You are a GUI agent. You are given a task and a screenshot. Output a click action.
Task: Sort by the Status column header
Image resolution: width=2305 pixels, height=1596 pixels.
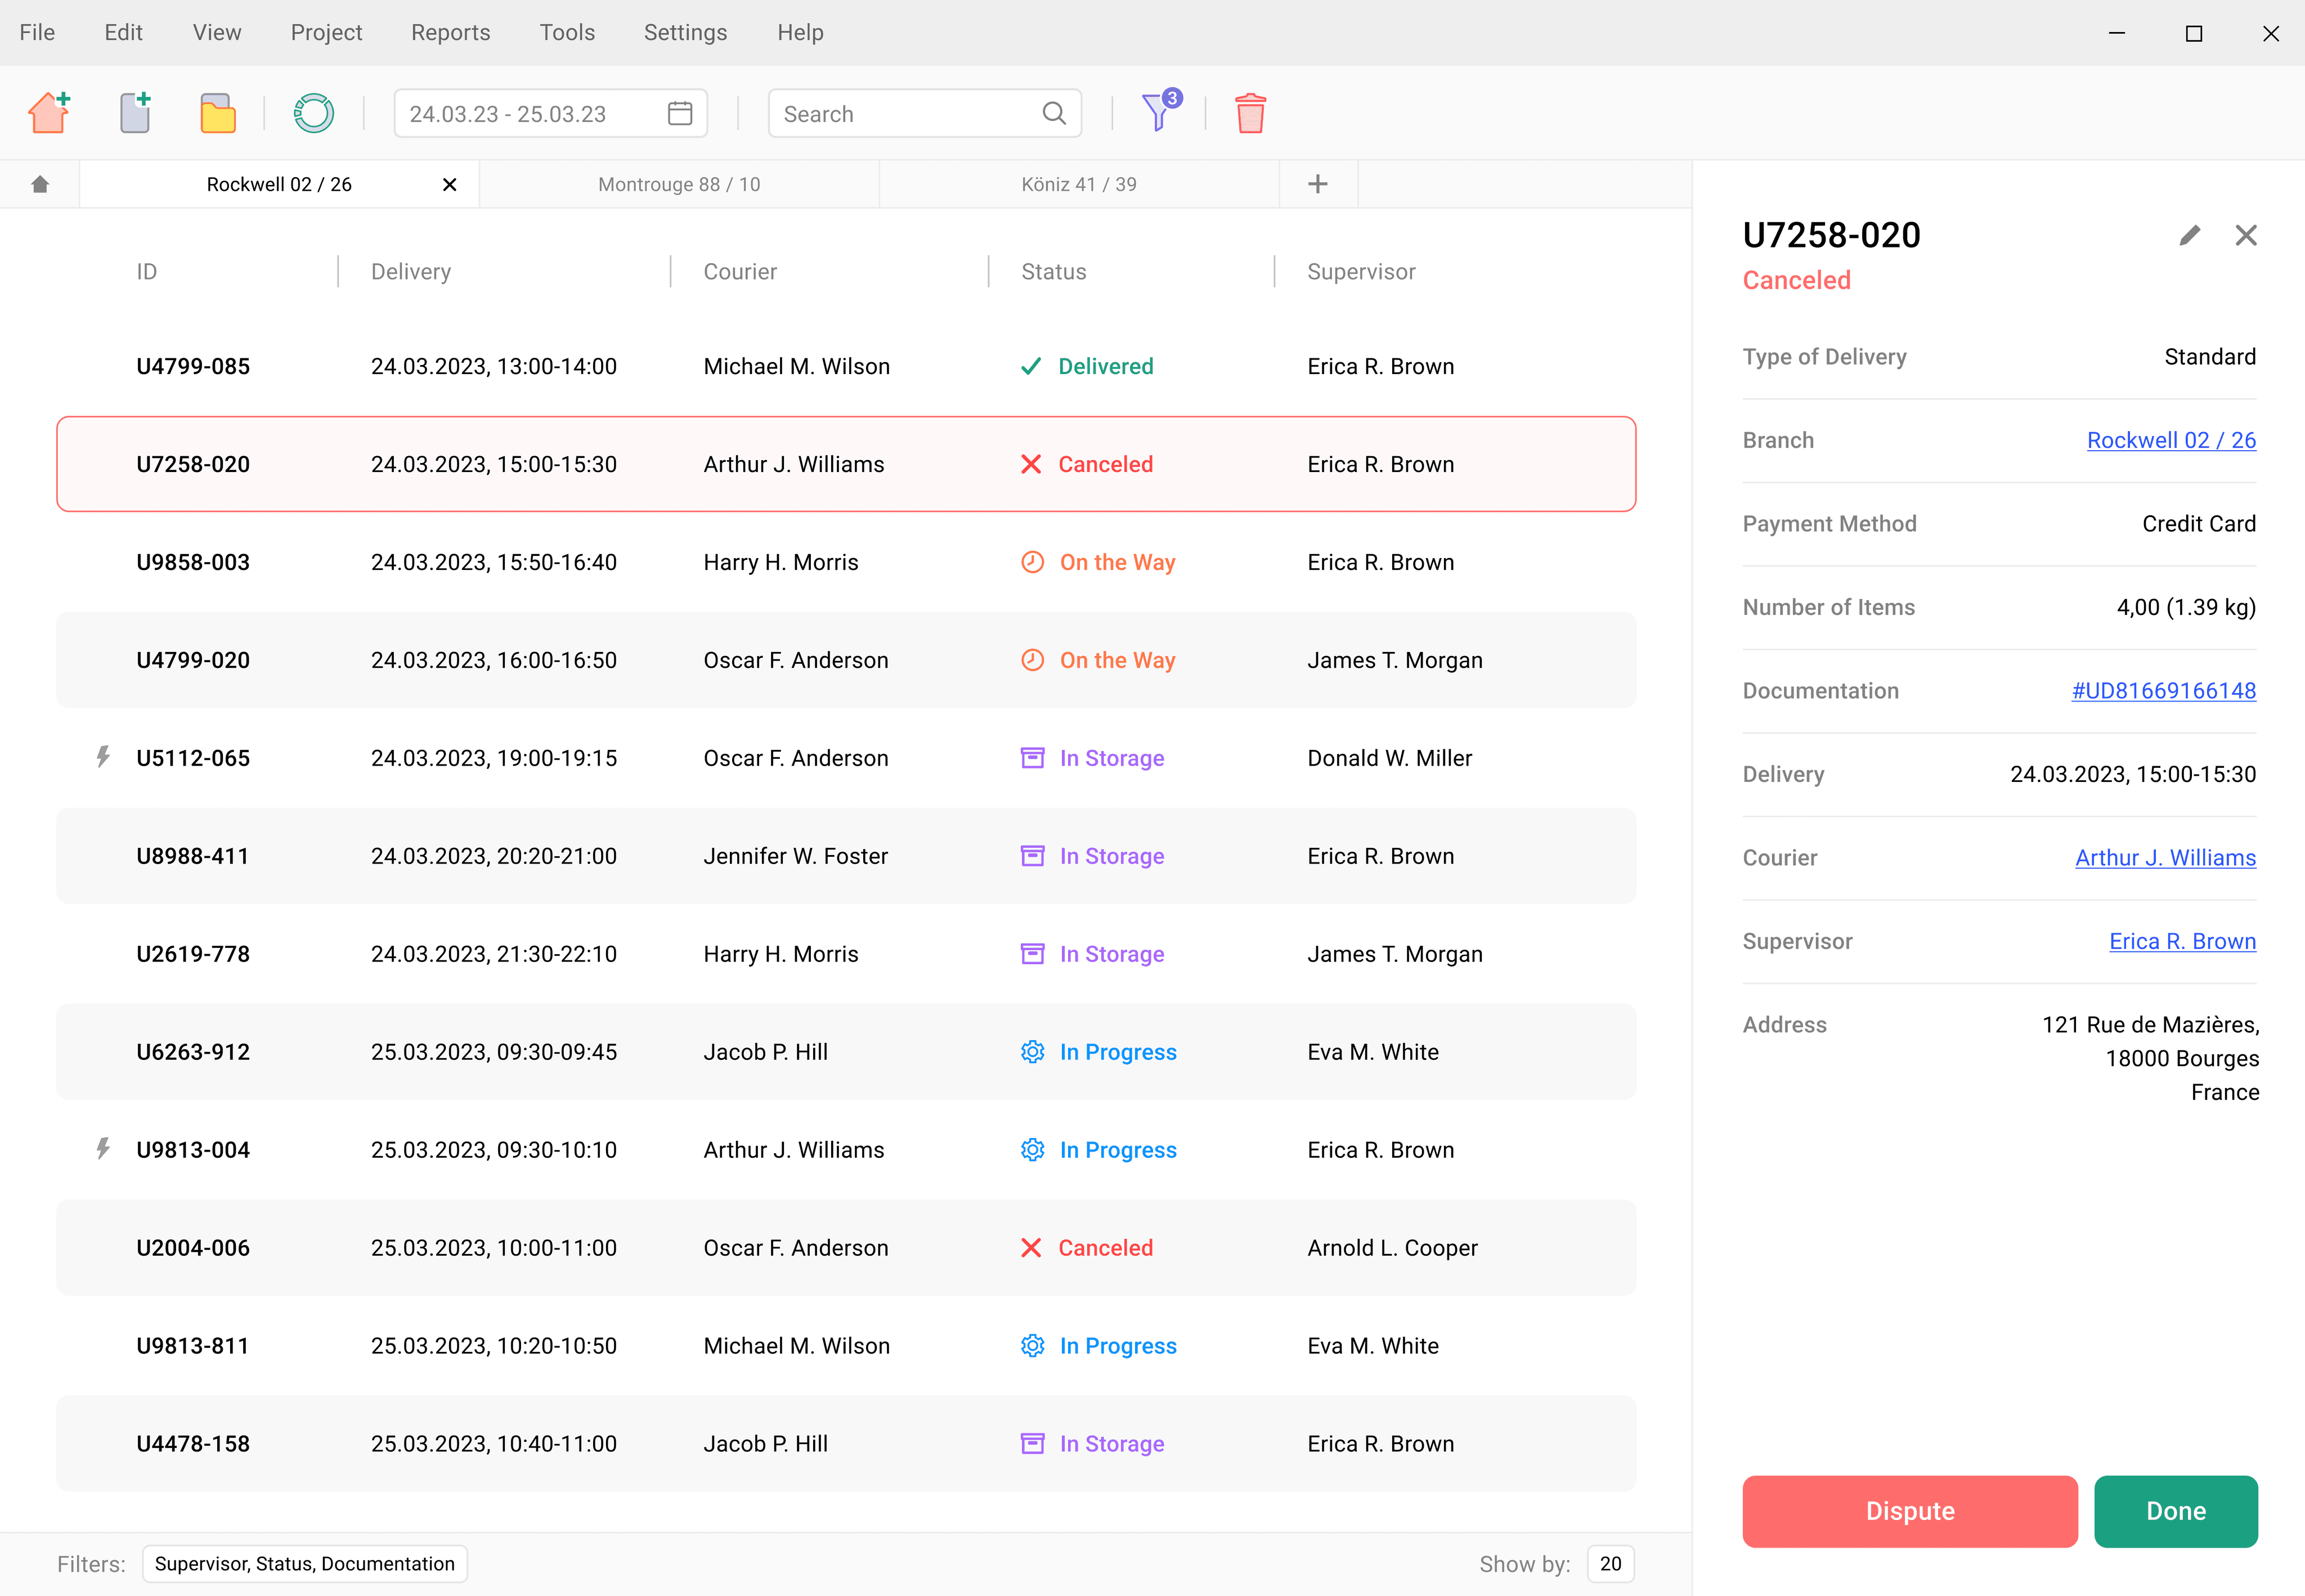pos(1053,271)
